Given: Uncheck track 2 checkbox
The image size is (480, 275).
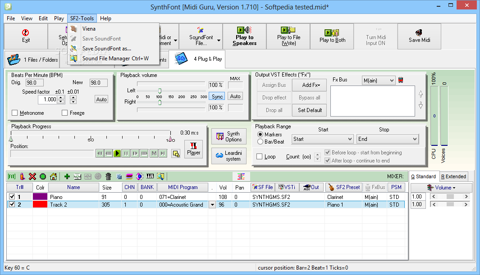Looking at the screenshot, I should tap(12, 204).
